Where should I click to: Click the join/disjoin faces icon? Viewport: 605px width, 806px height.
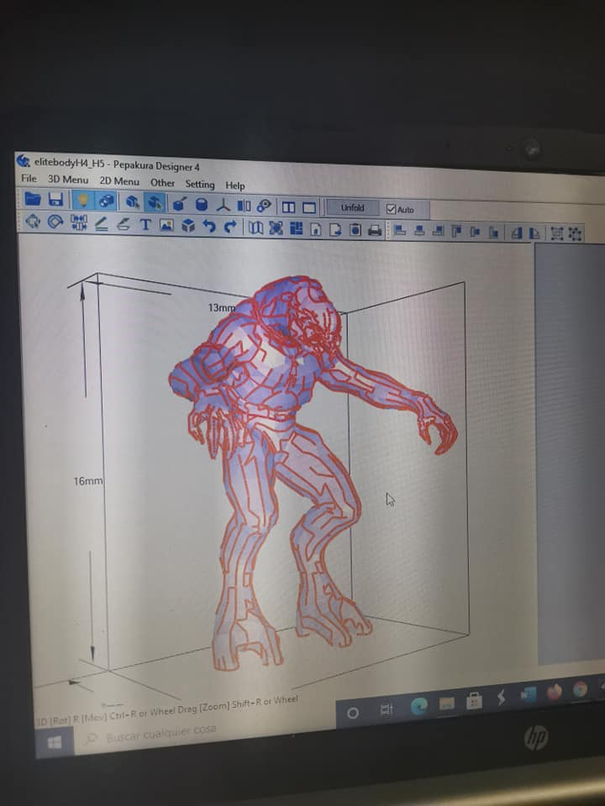click(79, 222)
